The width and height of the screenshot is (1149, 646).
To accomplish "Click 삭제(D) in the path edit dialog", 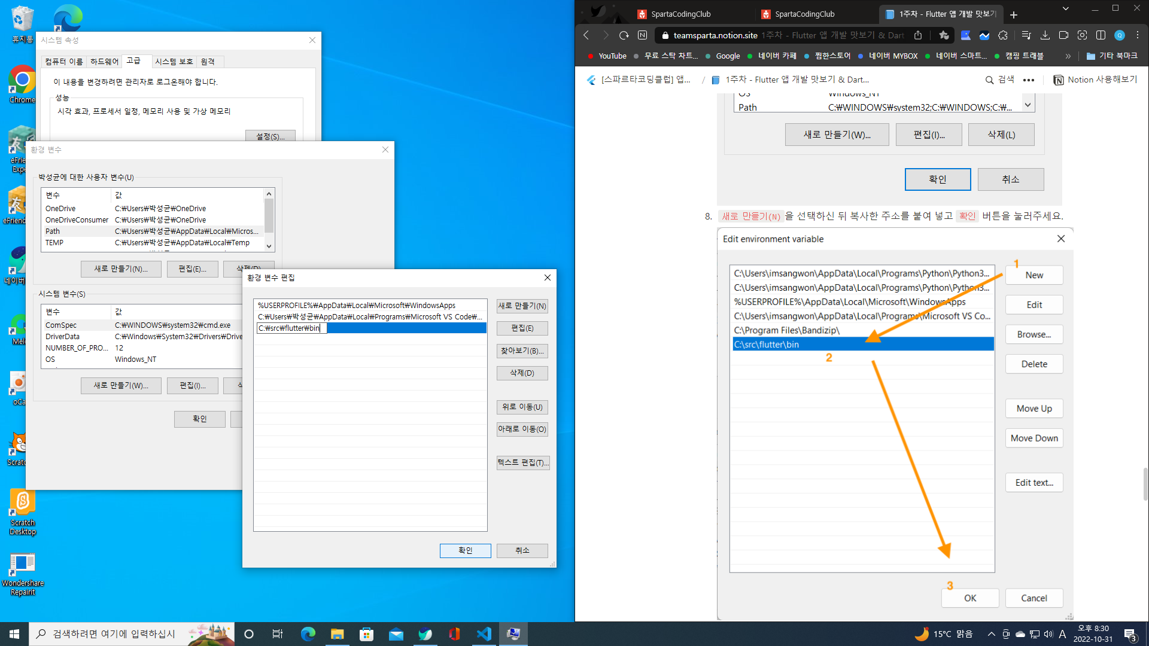I will [522, 373].
